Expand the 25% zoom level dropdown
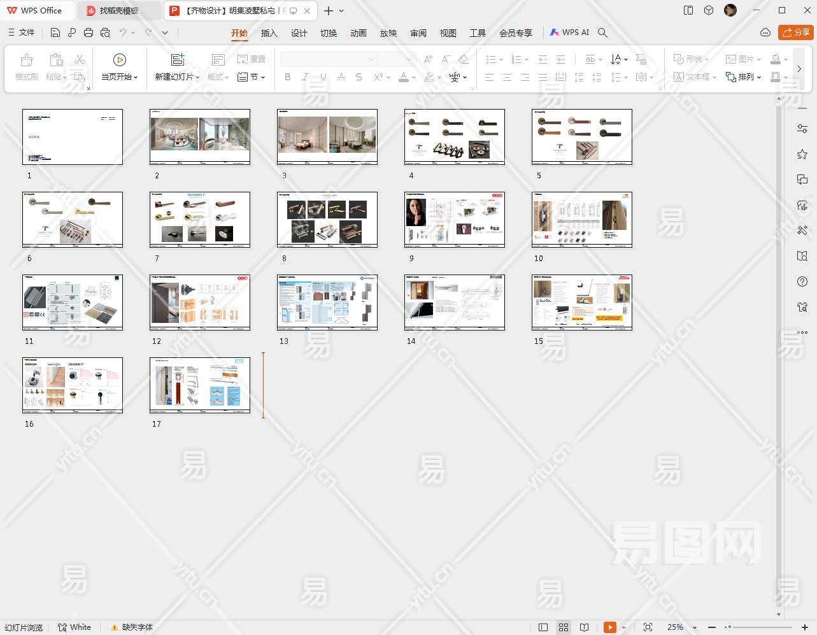 (x=694, y=627)
